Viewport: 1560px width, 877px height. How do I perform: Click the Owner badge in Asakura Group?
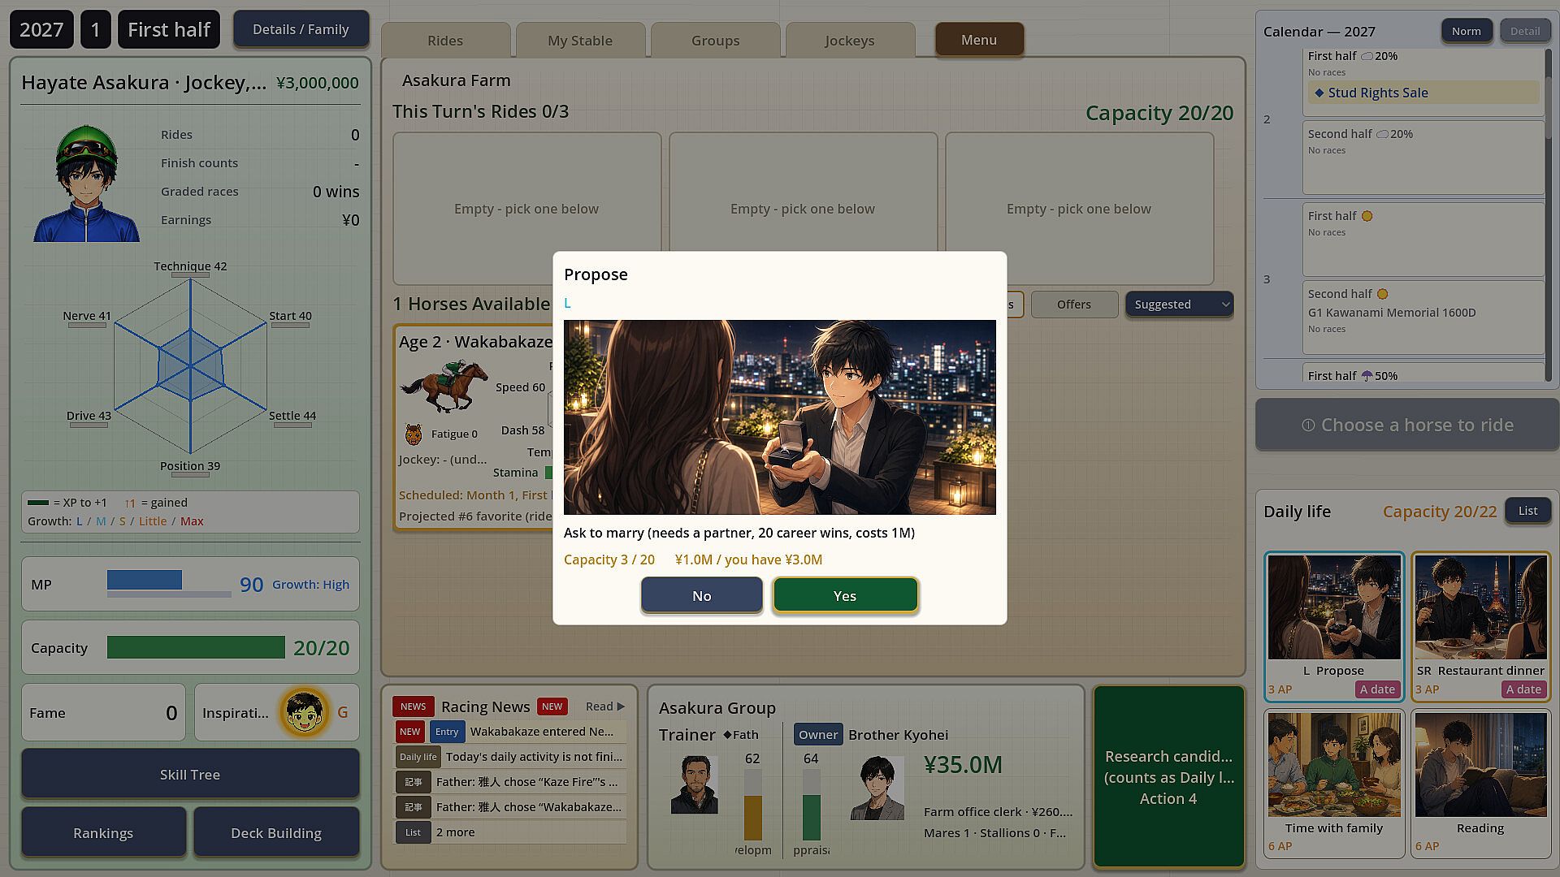[818, 734]
